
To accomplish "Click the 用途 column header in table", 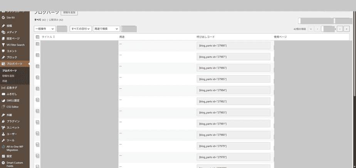I will 122,37.
